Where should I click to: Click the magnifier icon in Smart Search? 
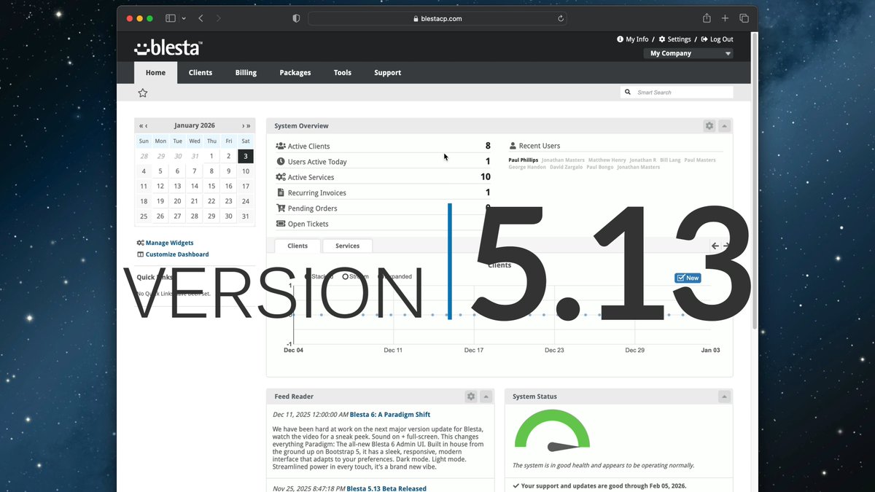coord(628,92)
